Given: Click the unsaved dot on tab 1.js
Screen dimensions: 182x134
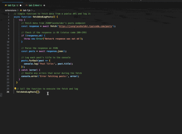Looking at the screenshot, I should pyautogui.click(x=21, y=5).
